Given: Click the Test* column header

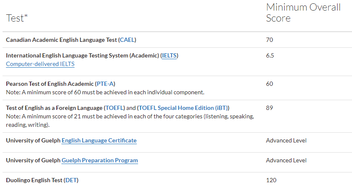Looking at the screenshot, I should [17, 18].
